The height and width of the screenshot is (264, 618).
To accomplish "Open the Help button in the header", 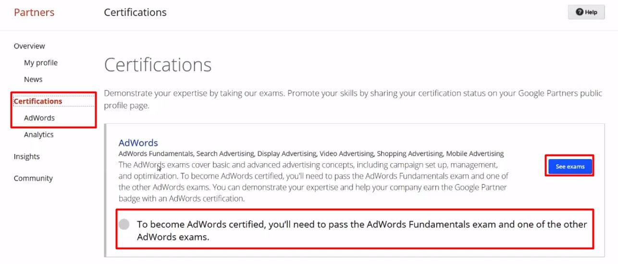I will 586,12.
